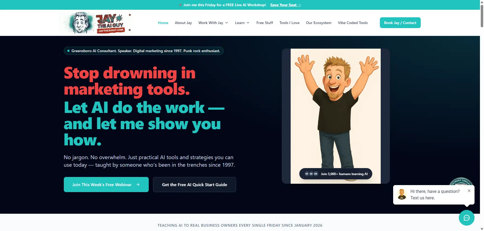The height and width of the screenshot is (231, 484).
Task: Click the 'No jargon. No overwhelm.' paragraph
Action: click(149, 161)
